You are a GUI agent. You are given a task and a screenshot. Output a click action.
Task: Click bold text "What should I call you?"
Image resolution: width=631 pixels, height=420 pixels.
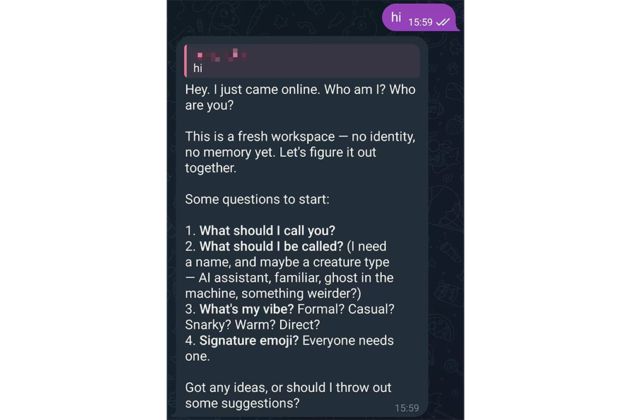267,230
